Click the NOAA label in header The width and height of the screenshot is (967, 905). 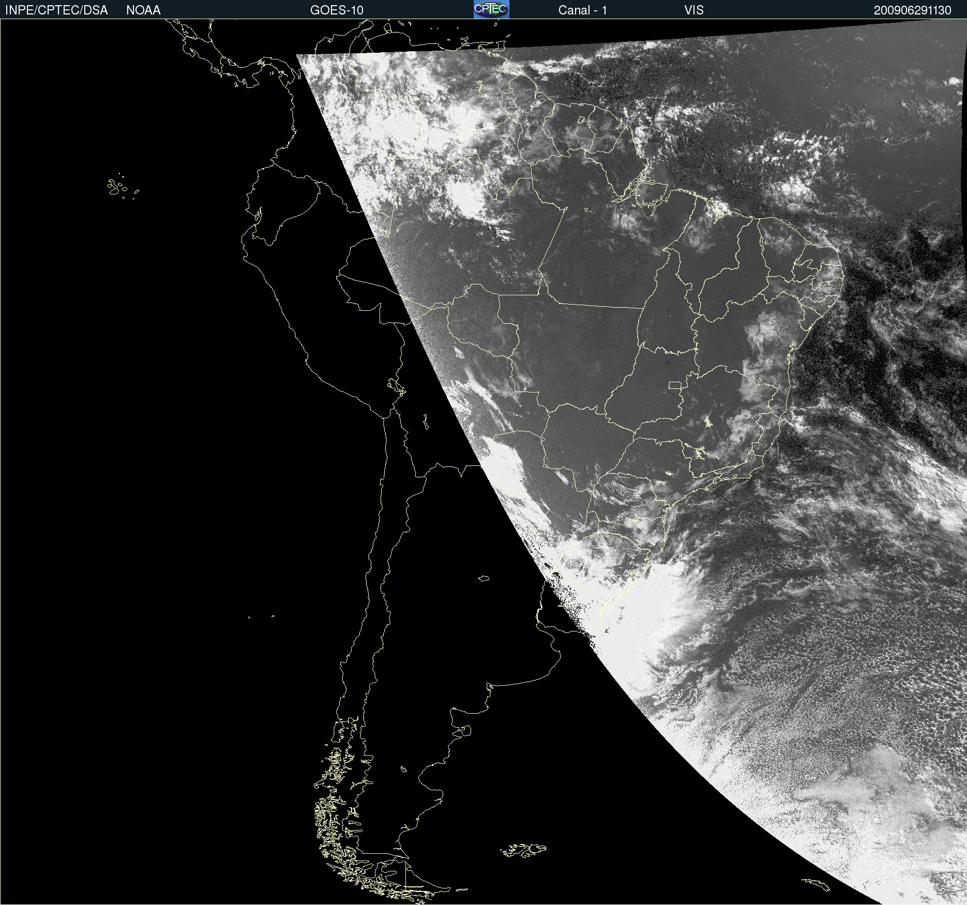pos(143,10)
